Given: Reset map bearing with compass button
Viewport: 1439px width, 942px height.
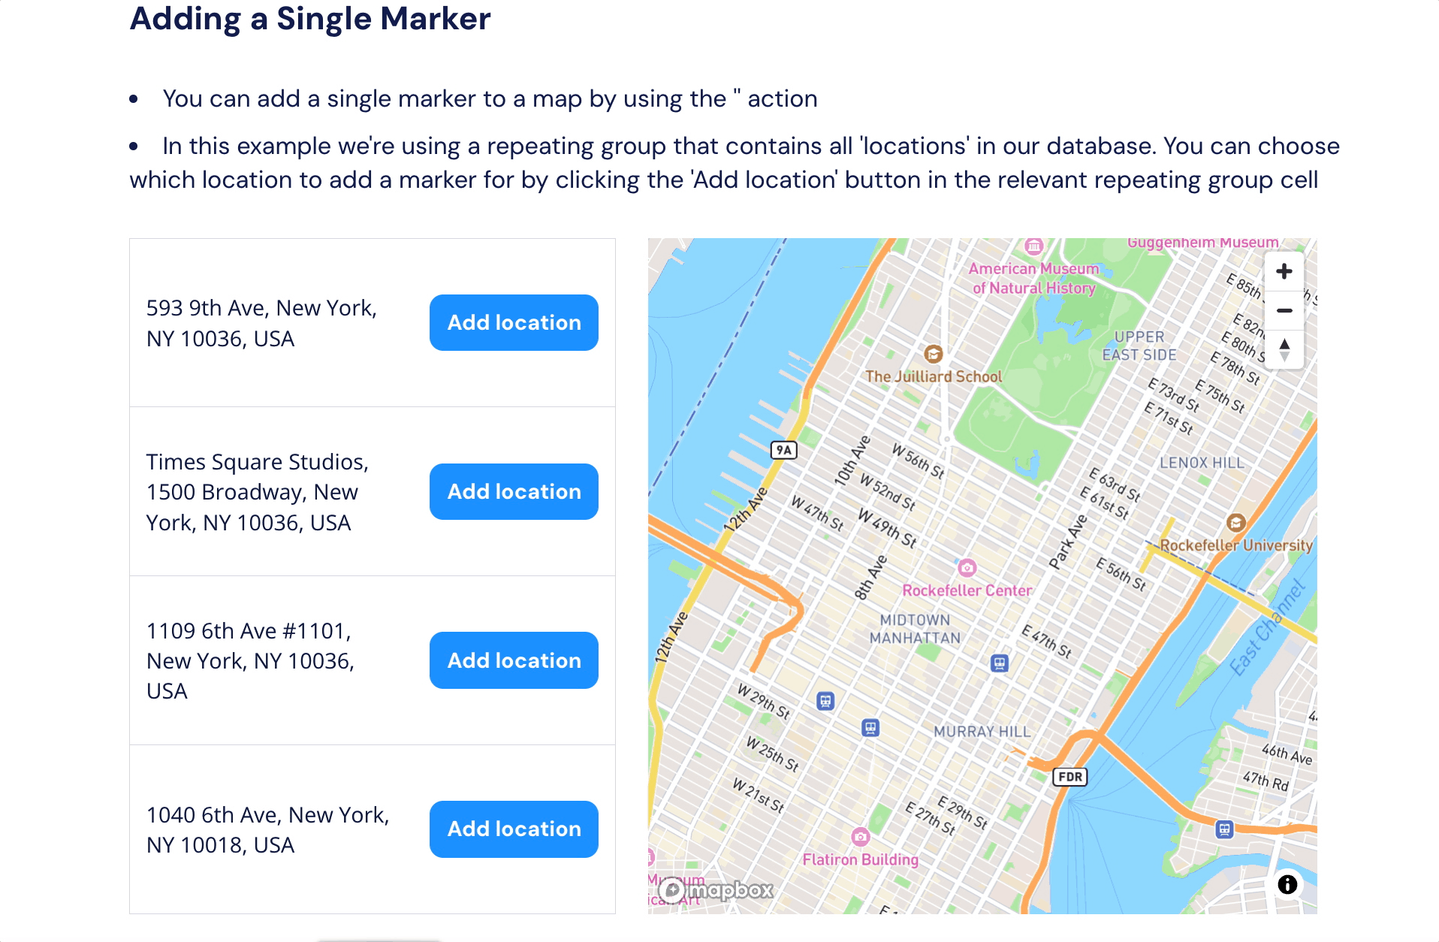Looking at the screenshot, I should pyautogui.click(x=1284, y=349).
